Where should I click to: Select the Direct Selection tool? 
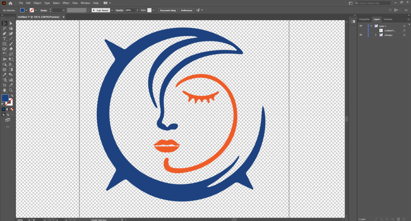(11, 23)
